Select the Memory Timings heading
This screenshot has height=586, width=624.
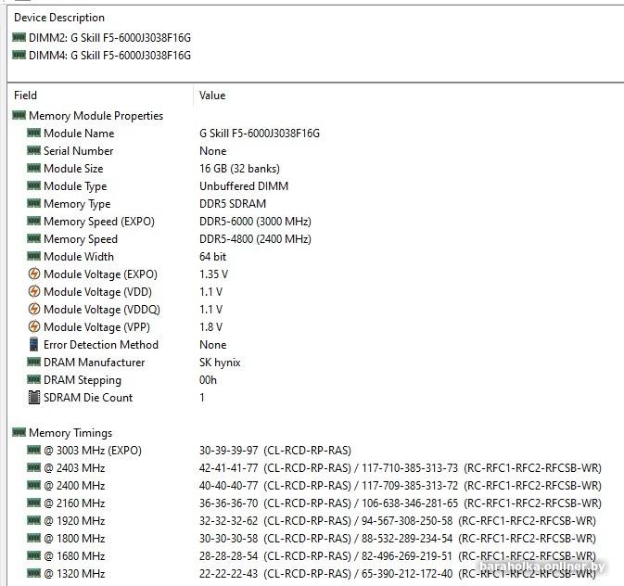pos(70,433)
